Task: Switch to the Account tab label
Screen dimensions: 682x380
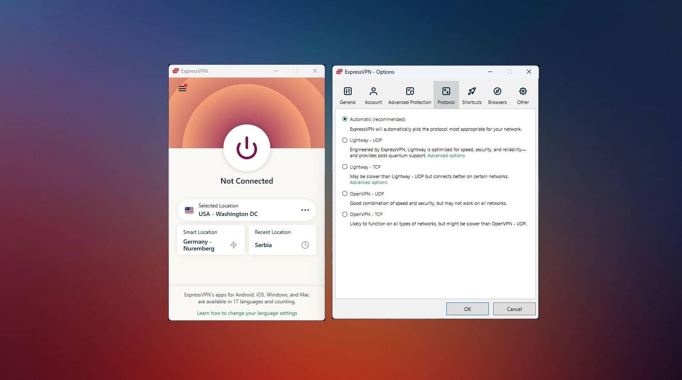Action: click(x=373, y=102)
